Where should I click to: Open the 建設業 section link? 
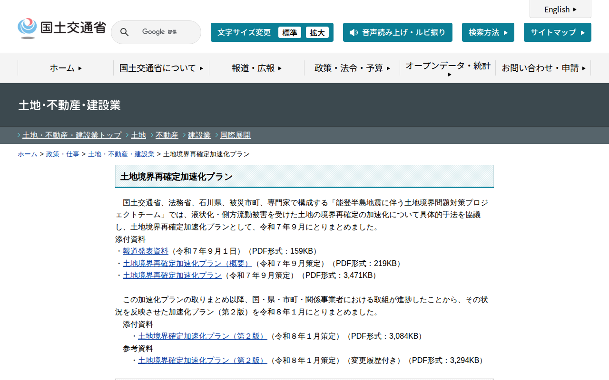click(199, 135)
